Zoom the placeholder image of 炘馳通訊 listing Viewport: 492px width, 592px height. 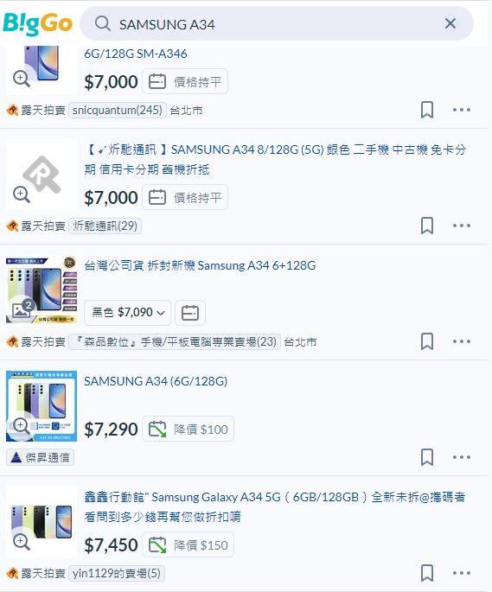pos(22,194)
